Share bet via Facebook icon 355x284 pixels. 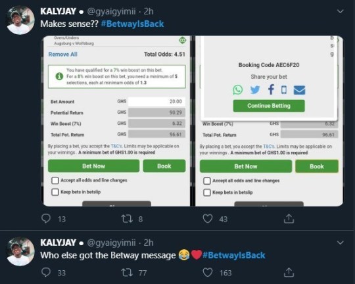271,89
